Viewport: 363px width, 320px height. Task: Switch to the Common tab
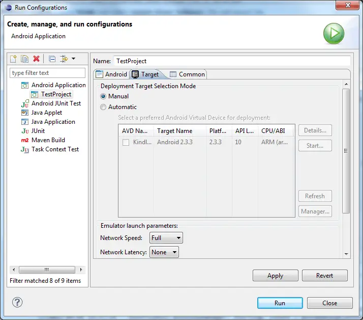[x=187, y=74]
